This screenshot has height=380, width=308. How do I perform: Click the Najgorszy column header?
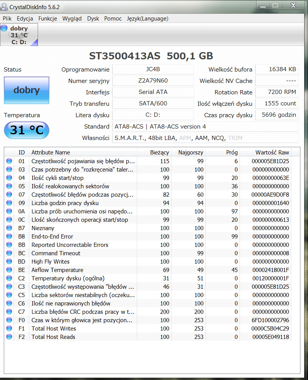tap(188, 153)
